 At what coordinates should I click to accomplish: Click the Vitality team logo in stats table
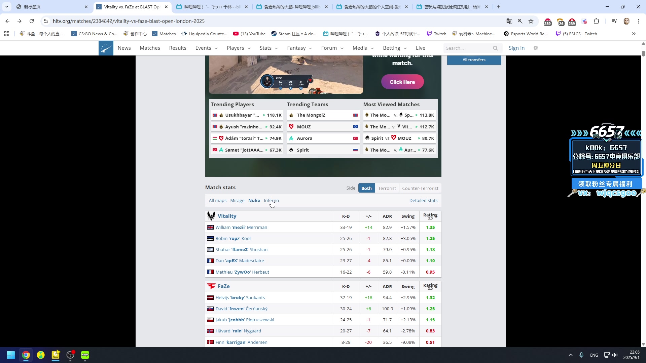click(211, 216)
